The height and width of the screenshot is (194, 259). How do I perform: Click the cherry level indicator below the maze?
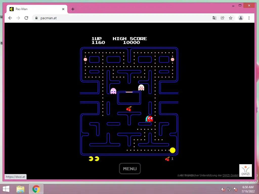[x=167, y=159]
